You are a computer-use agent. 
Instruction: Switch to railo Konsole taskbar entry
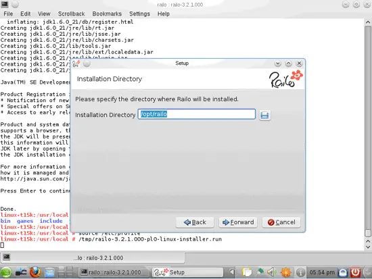114,272
